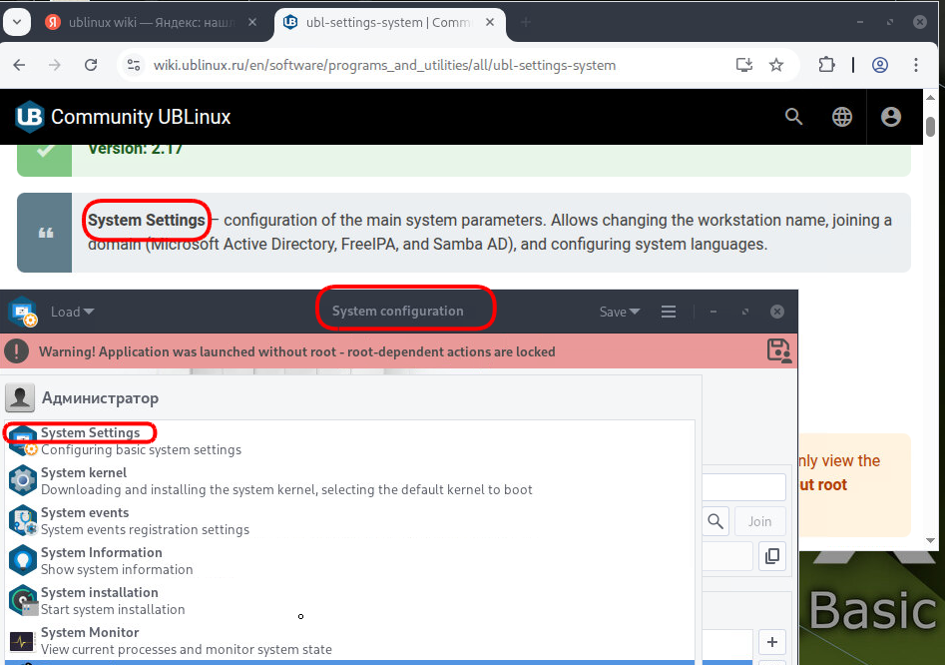Install the page as an app
This screenshot has height=665, width=945.
[744, 65]
